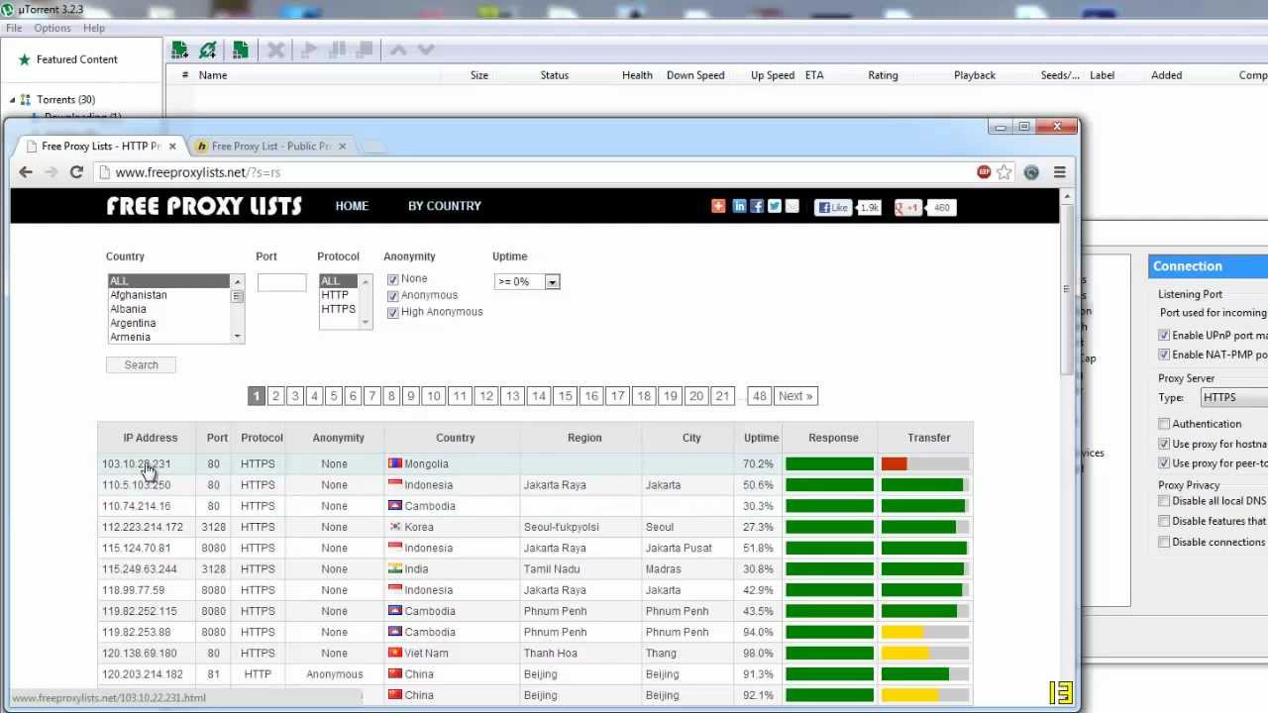Select HTTPS in the Protocol list
This screenshot has width=1268, height=713.
338,309
